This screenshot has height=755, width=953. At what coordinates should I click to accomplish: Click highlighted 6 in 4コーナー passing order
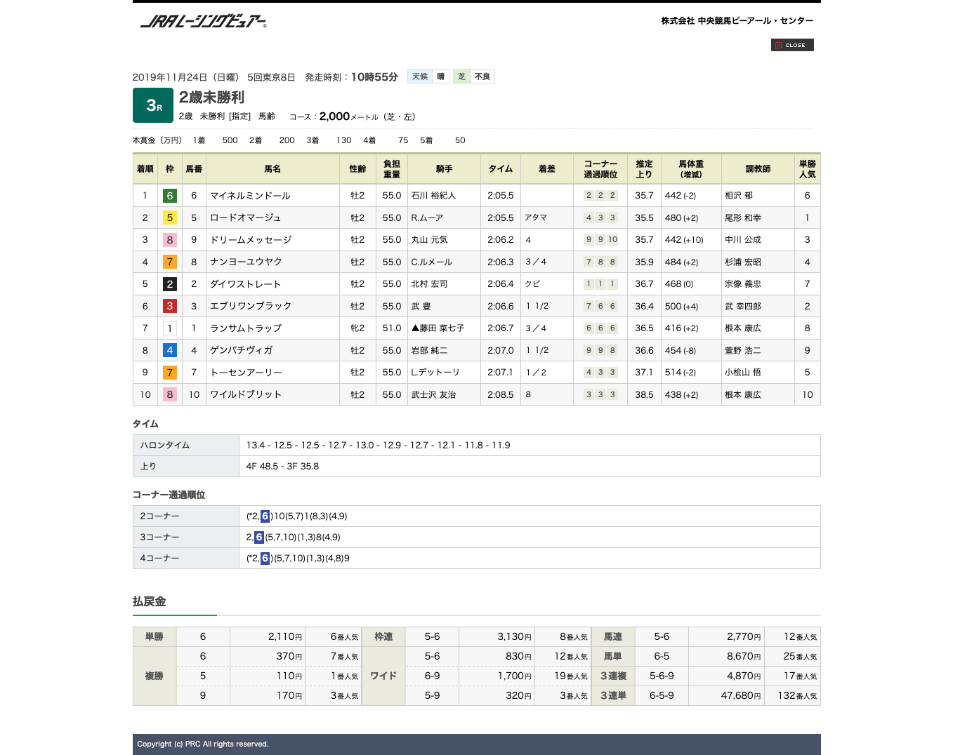265,558
